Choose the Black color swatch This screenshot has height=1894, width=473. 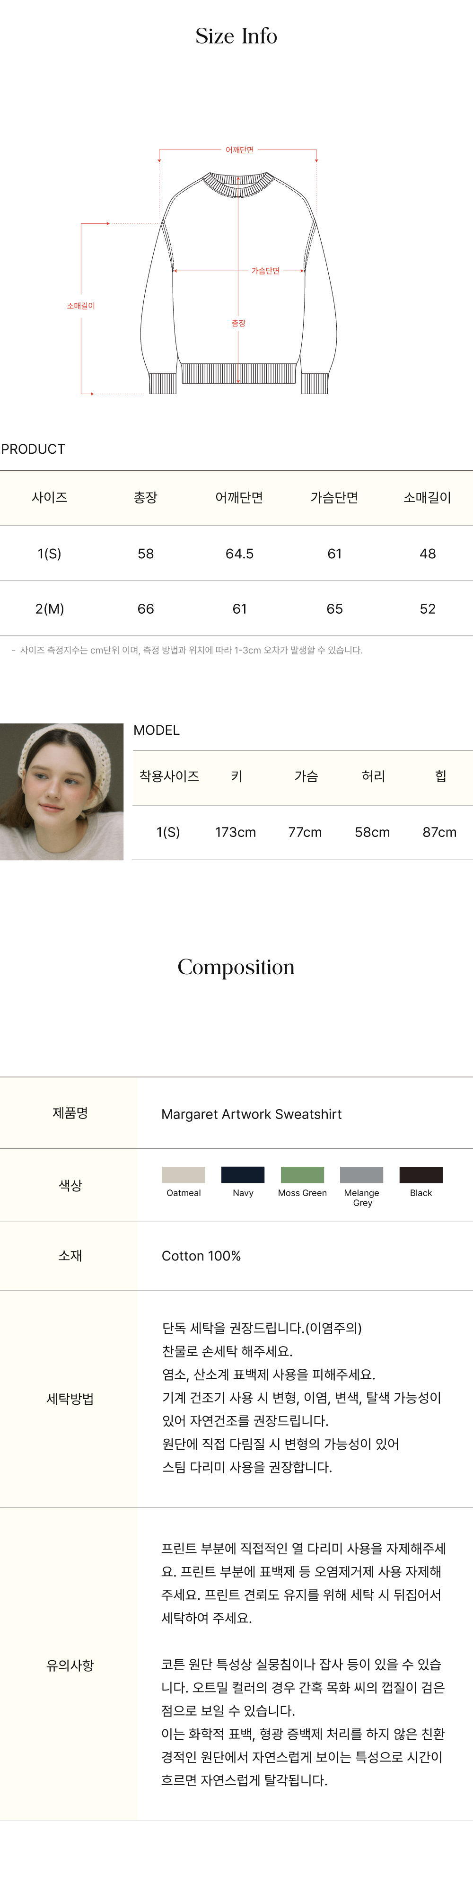[x=421, y=1174]
